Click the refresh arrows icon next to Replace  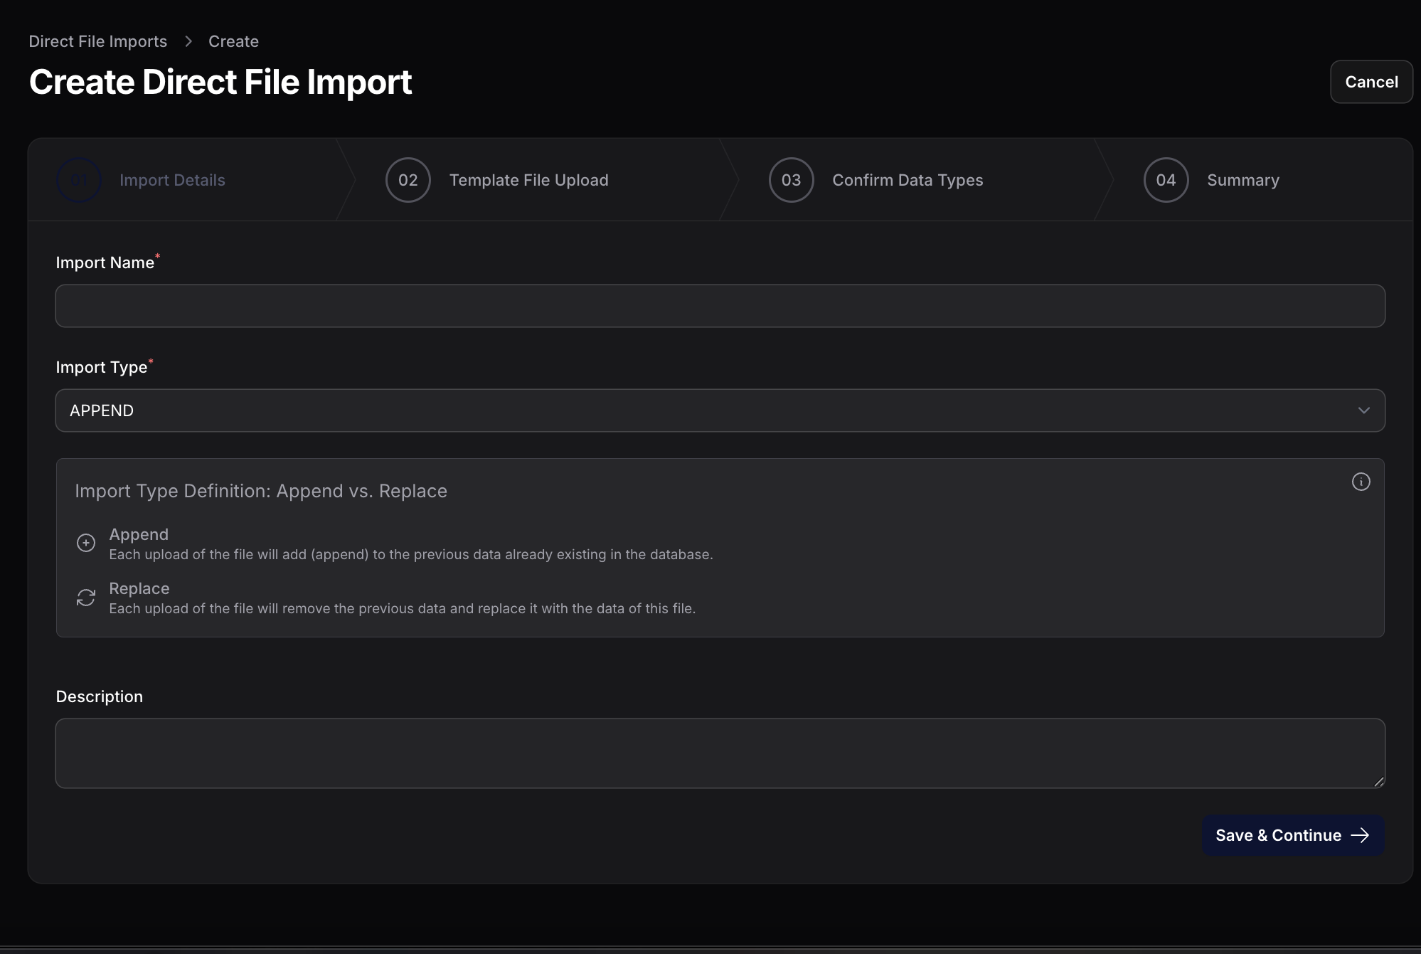click(x=86, y=597)
